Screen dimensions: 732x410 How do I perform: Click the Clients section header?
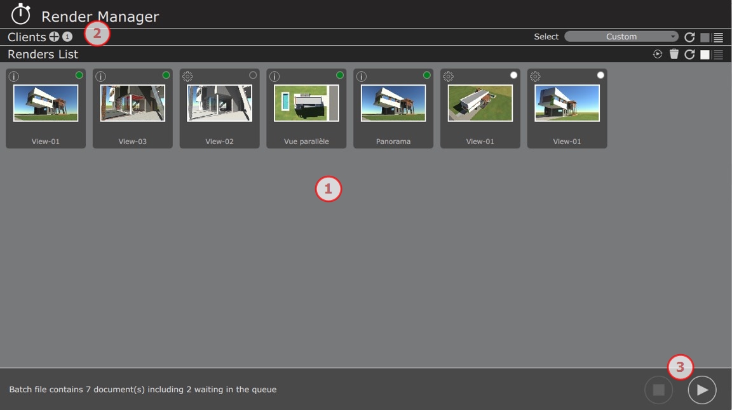[x=27, y=37]
